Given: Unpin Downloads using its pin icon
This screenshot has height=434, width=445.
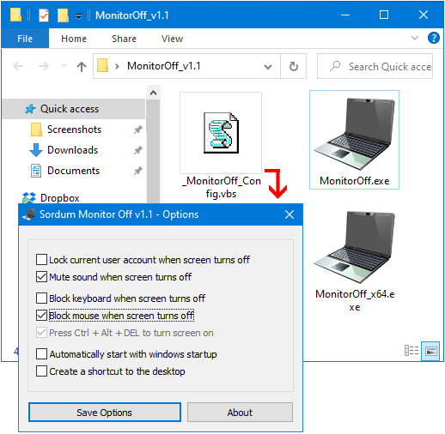Looking at the screenshot, I should [x=138, y=150].
